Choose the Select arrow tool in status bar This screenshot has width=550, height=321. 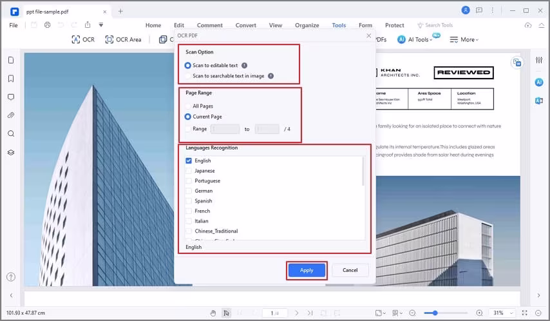(226, 313)
